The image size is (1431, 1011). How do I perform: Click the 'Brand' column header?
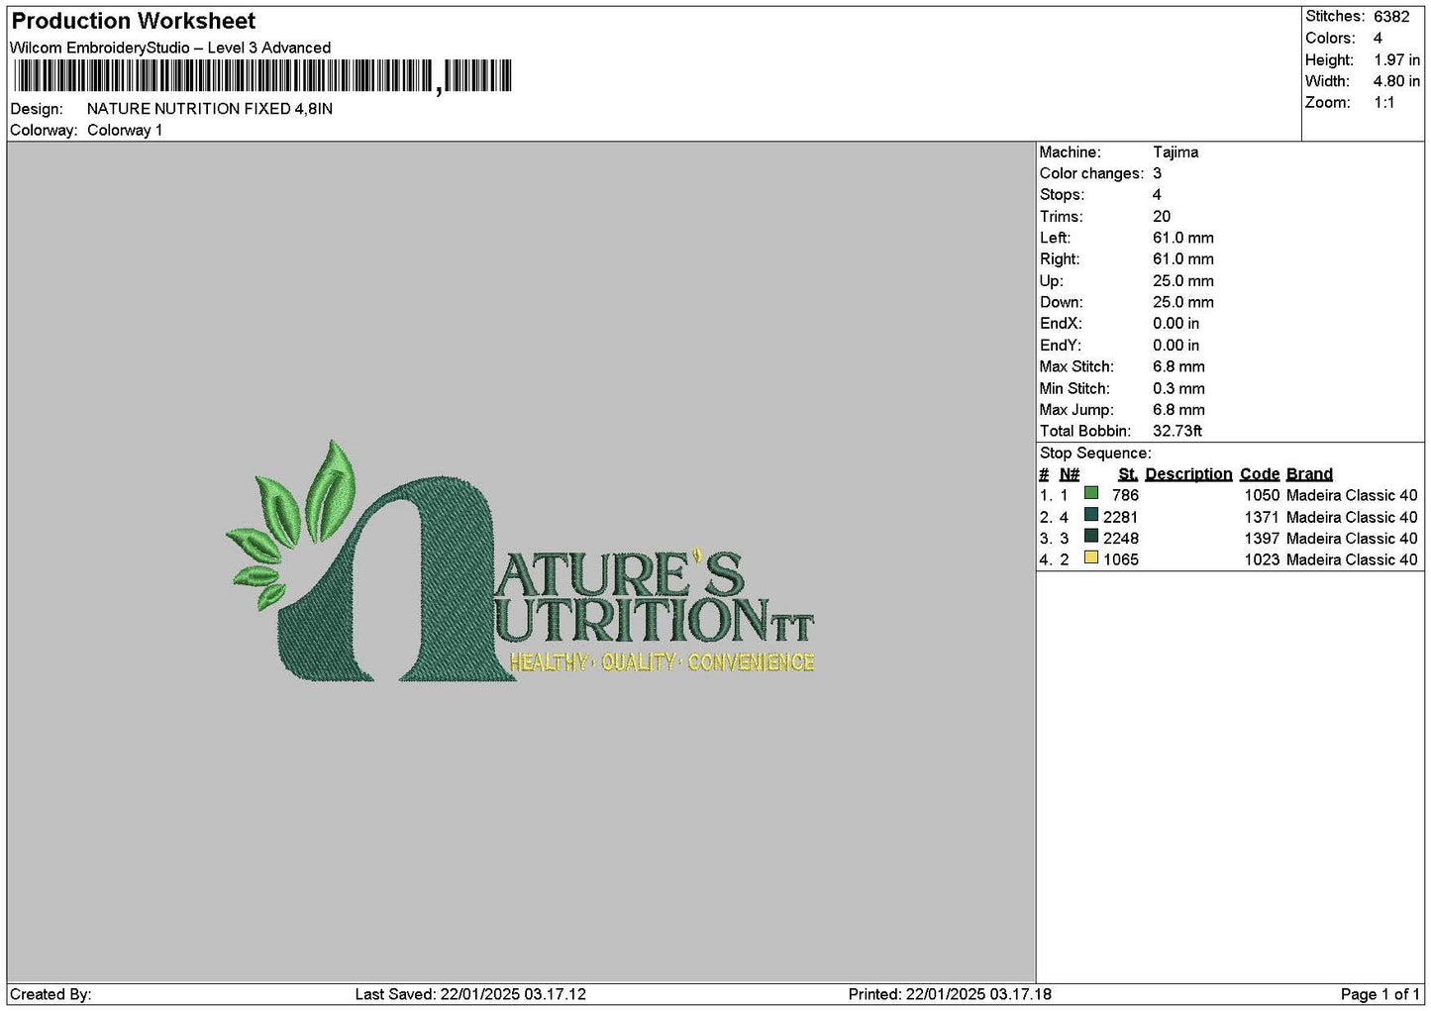1309,474
